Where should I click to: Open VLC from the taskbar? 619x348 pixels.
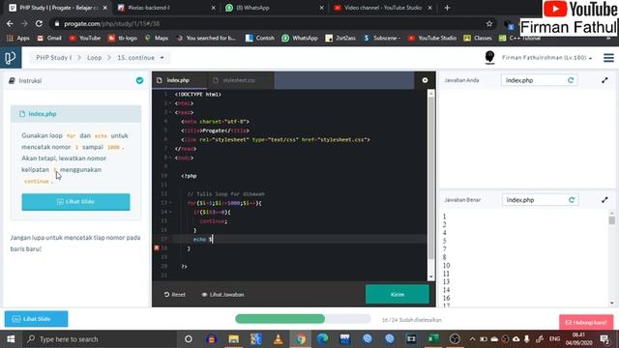(x=278, y=339)
